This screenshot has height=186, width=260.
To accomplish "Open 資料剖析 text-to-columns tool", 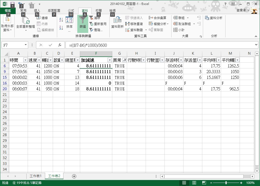I will (117, 22).
